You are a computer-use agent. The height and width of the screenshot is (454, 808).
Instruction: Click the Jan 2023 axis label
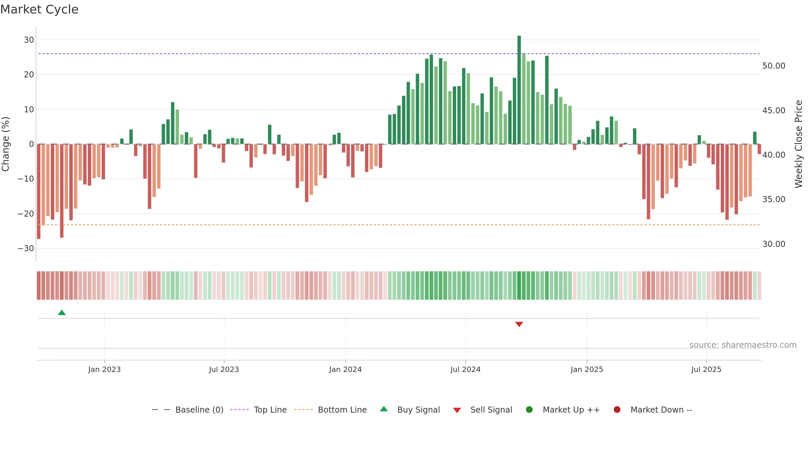tap(104, 369)
